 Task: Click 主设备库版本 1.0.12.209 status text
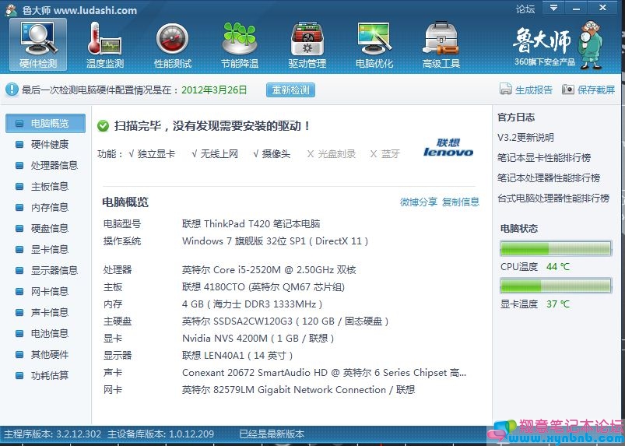[160, 434]
